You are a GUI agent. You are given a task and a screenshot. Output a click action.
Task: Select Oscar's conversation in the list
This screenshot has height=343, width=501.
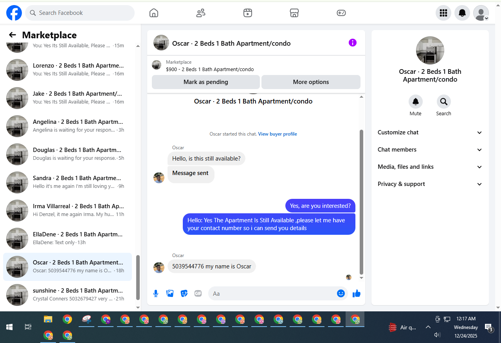click(67, 267)
